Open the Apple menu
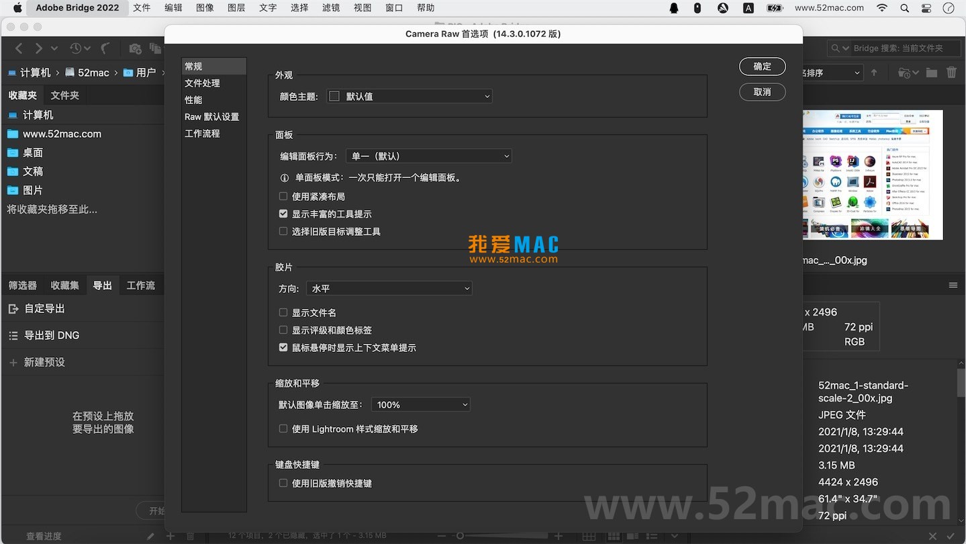 [17, 8]
